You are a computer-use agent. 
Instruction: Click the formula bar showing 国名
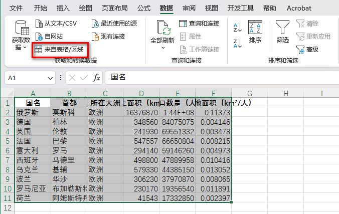(x=222, y=77)
